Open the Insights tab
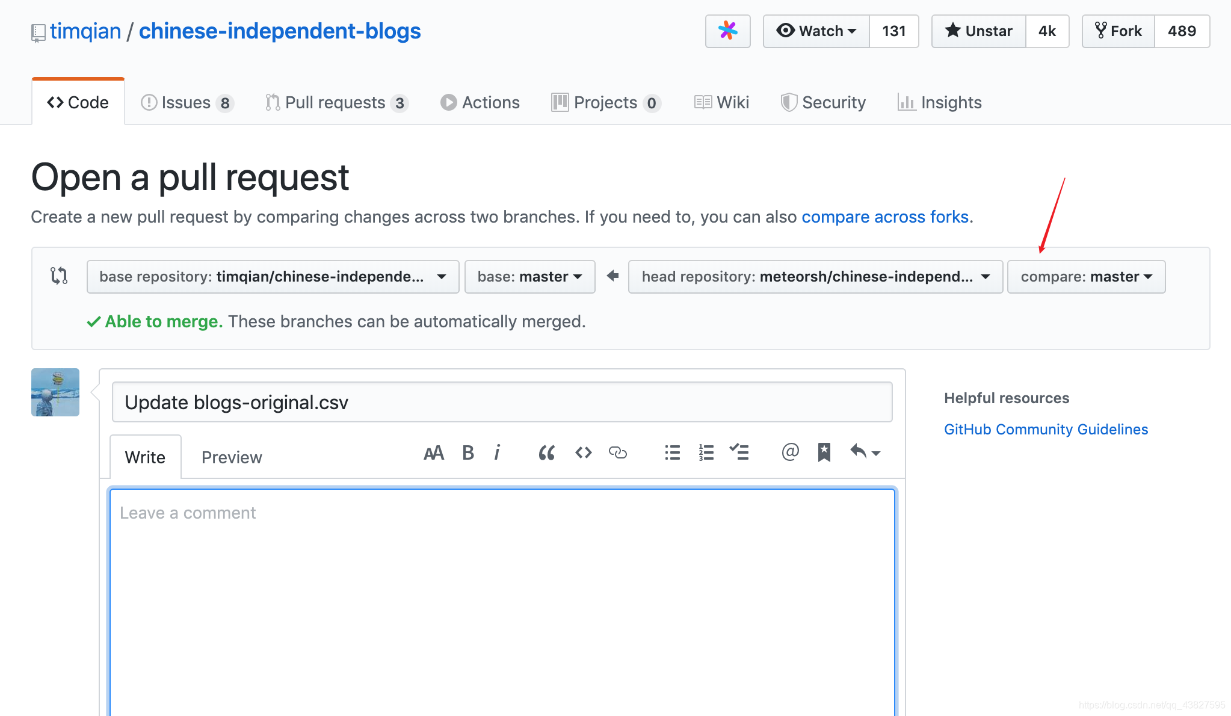 pos(939,103)
